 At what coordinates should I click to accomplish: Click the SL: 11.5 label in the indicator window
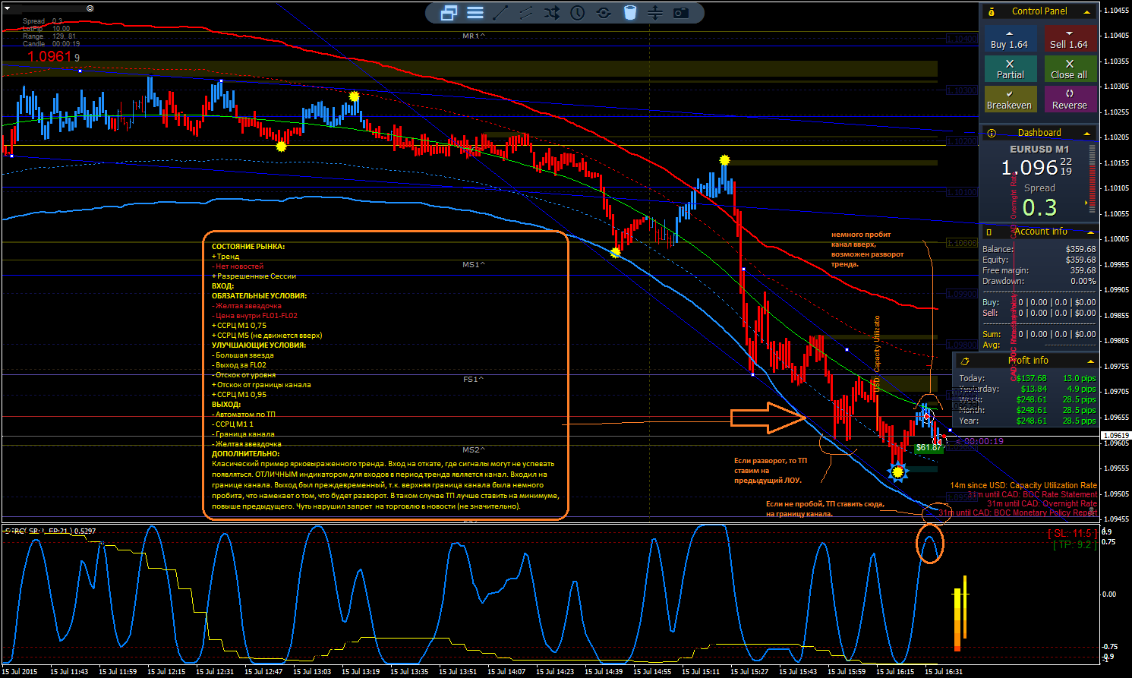pos(1071,534)
